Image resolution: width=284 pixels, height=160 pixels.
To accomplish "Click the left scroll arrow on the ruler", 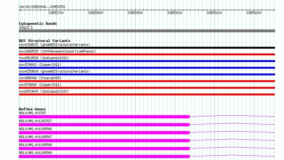I will pyautogui.click(x=20, y=10).
